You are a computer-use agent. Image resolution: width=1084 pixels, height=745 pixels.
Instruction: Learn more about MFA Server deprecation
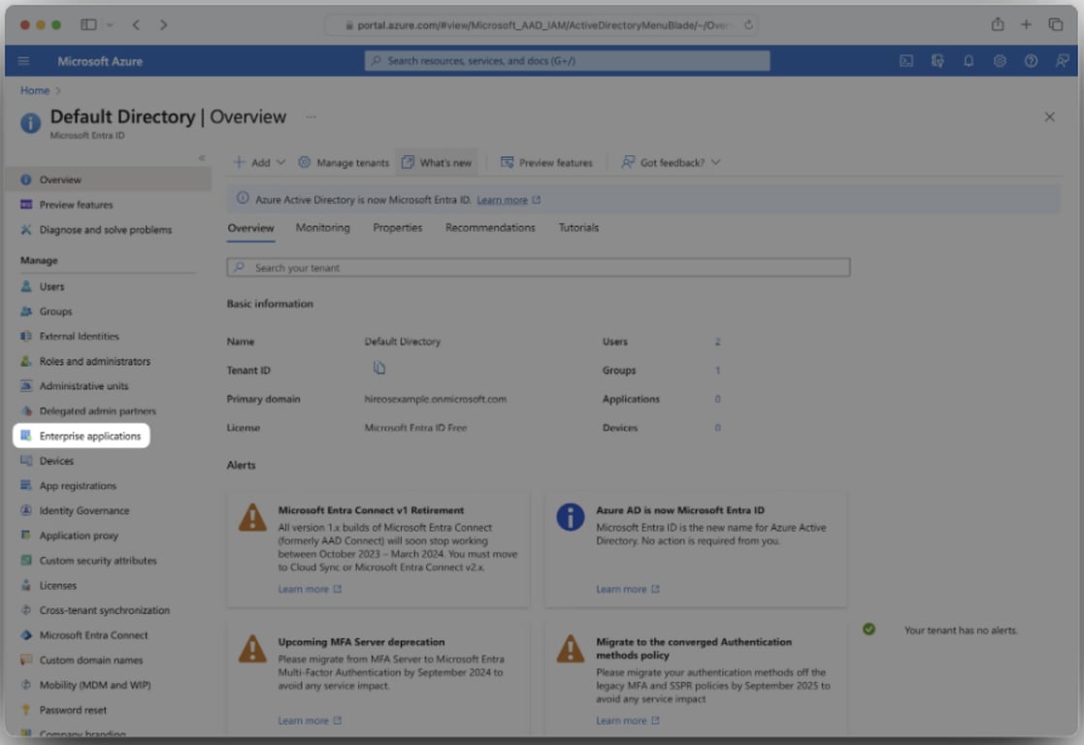pyautogui.click(x=310, y=720)
